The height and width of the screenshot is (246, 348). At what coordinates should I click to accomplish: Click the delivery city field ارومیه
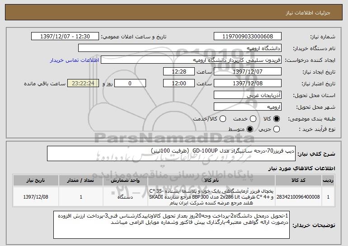click(248, 107)
